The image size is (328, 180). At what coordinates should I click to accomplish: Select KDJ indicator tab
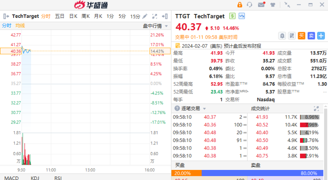tap(35, 178)
